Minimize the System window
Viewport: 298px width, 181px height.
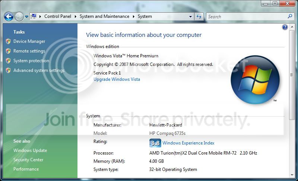[x=266, y=3]
